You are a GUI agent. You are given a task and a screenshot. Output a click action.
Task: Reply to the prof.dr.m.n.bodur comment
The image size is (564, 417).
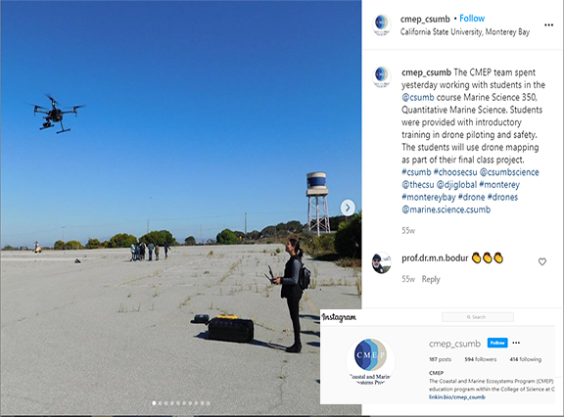tap(431, 279)
